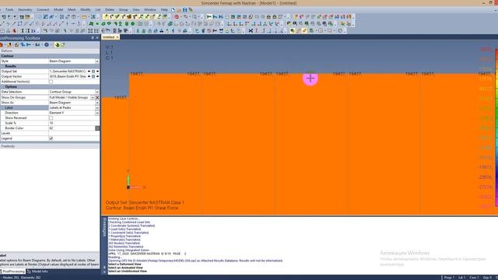Click the person-shaped icon in Toolbox toolbar
The image size is (498, 280).
(9, 45)
